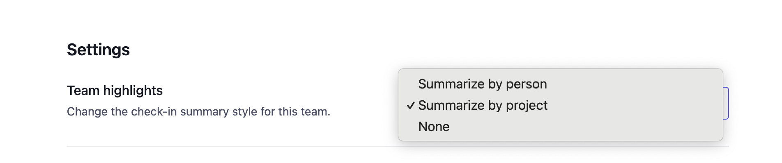Click the blank row area right of "Summarize by project"
This screenshot has width=782, height=163.
coord(632,105)
